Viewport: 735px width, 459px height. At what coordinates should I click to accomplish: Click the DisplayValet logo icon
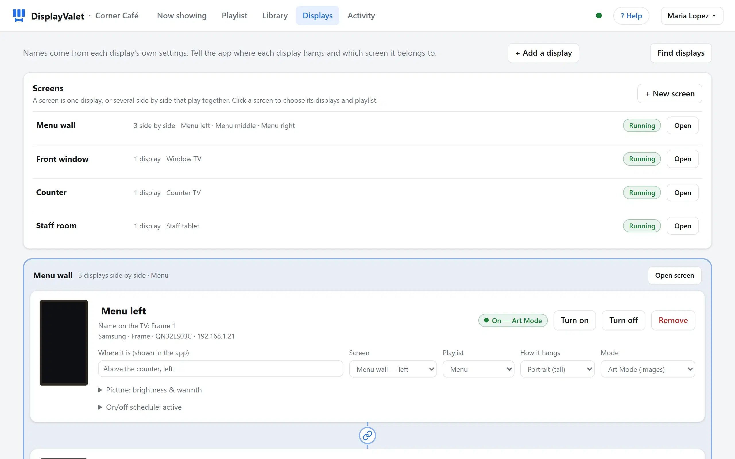(x=19, y=15)
